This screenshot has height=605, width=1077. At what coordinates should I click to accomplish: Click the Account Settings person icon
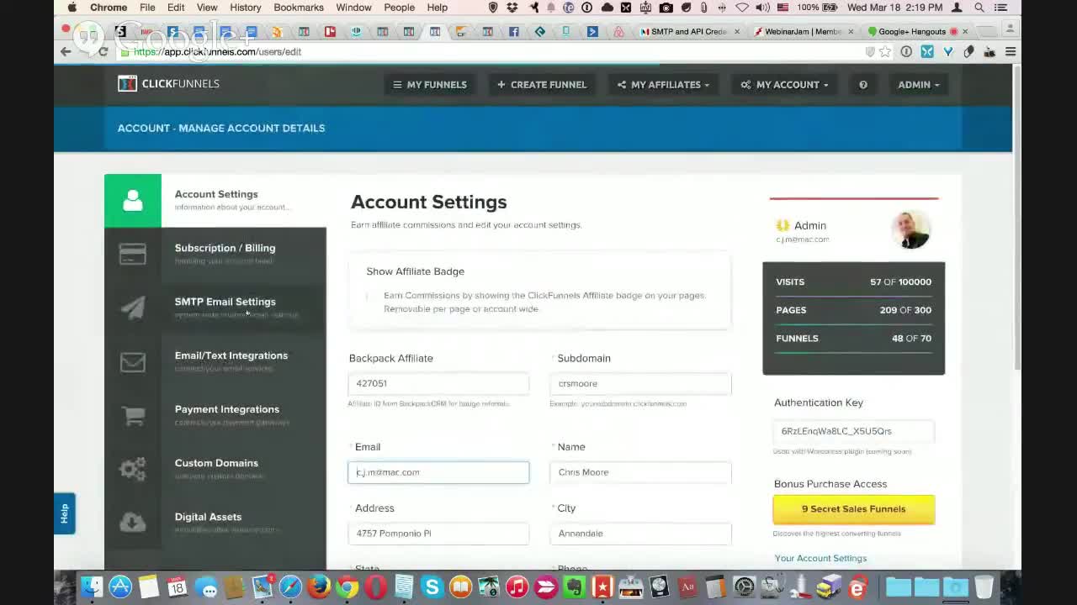(x=133, y=200)
